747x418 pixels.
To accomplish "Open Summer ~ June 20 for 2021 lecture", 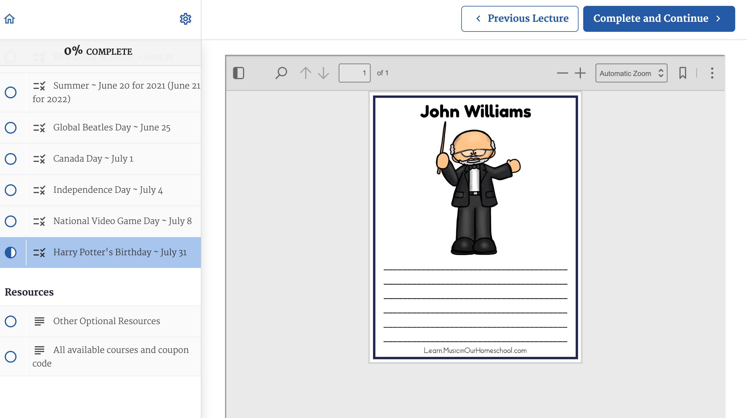I will [100, 92].
